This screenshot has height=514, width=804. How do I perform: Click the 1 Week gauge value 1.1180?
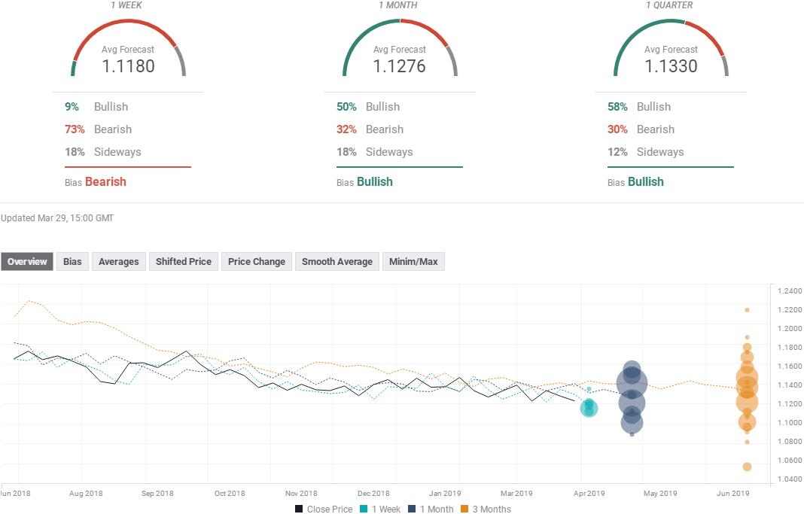click(129, 66)
